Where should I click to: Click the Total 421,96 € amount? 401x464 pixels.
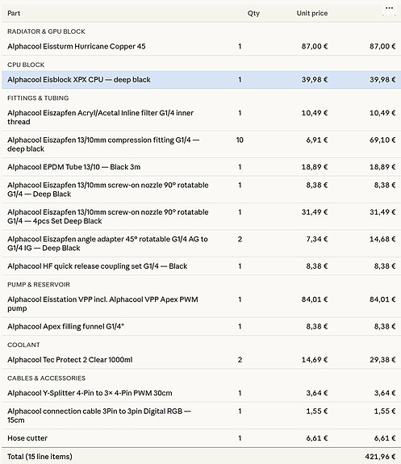380,456
